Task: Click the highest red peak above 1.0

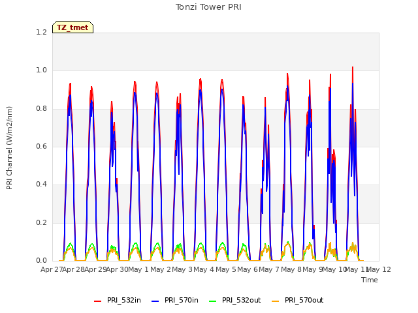Action: [353, 68]
